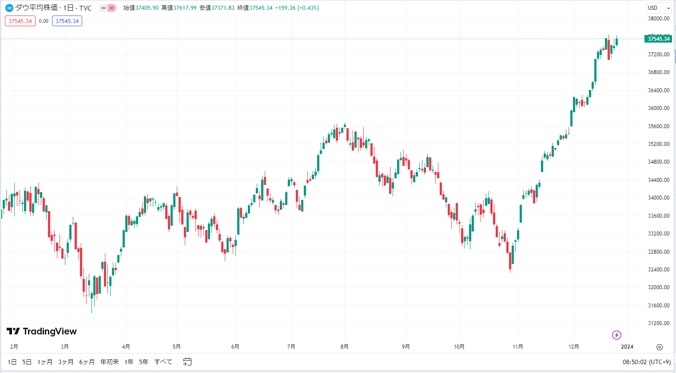Select the 年初来 time range
The width and height of the screenshot is (676, 373).
point(110,362)
